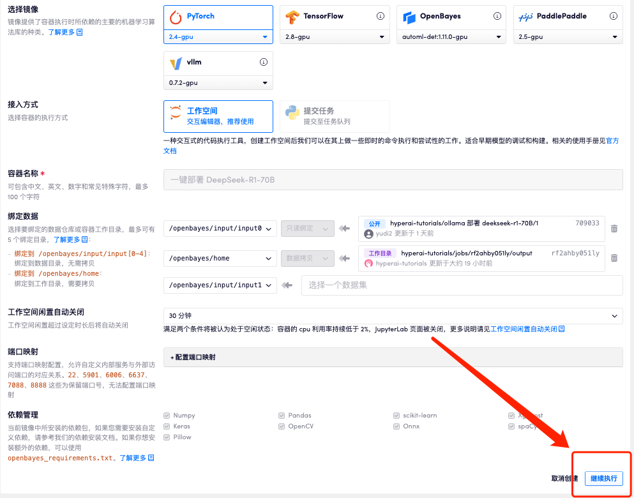Toggle the spaCy dependency checkbox
Image resolution: width=634 pixels, height=498 pixels.
pos(511,426)
